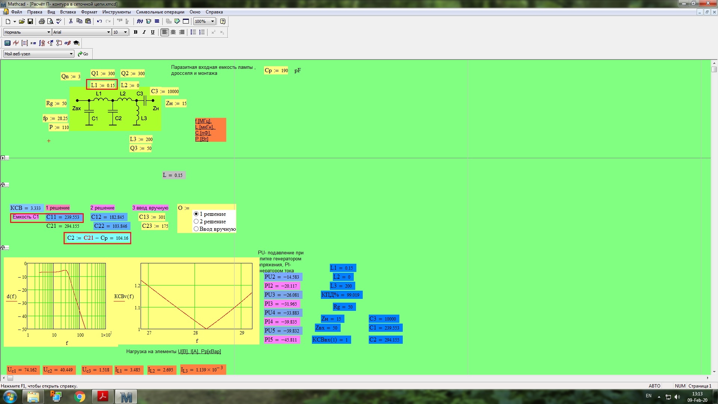This screenshot has width=718, height=404.
Task: Insert function with the f(x) icon
Action: (140, 21)
